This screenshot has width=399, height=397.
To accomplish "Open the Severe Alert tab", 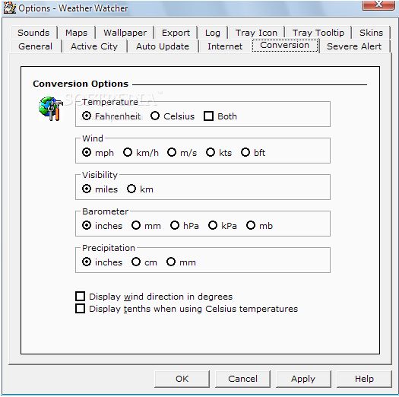I will click(x=354, y=46).
